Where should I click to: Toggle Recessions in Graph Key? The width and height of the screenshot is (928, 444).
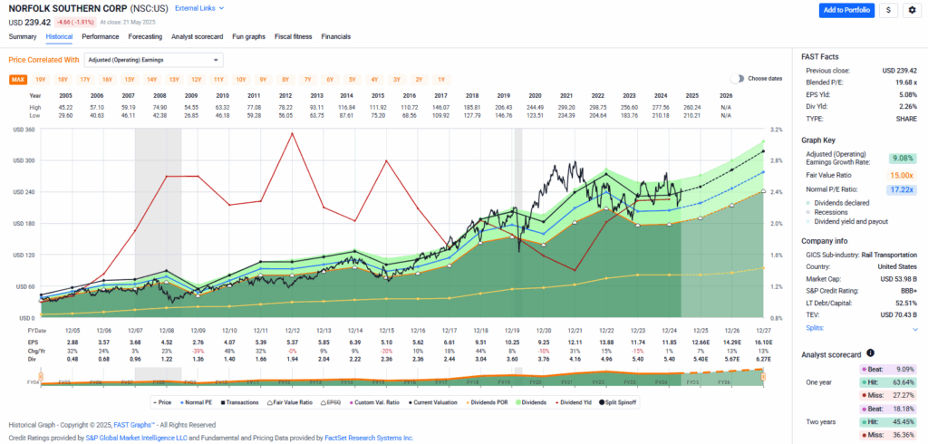click(x=826, y=212)
